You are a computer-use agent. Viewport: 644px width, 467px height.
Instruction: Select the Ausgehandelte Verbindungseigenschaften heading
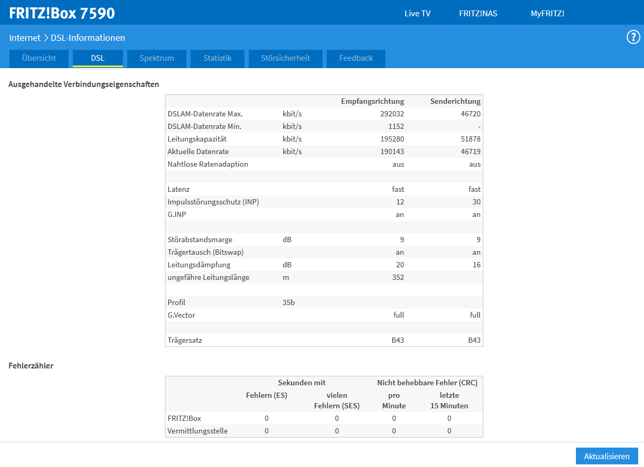tap(84, 84)
